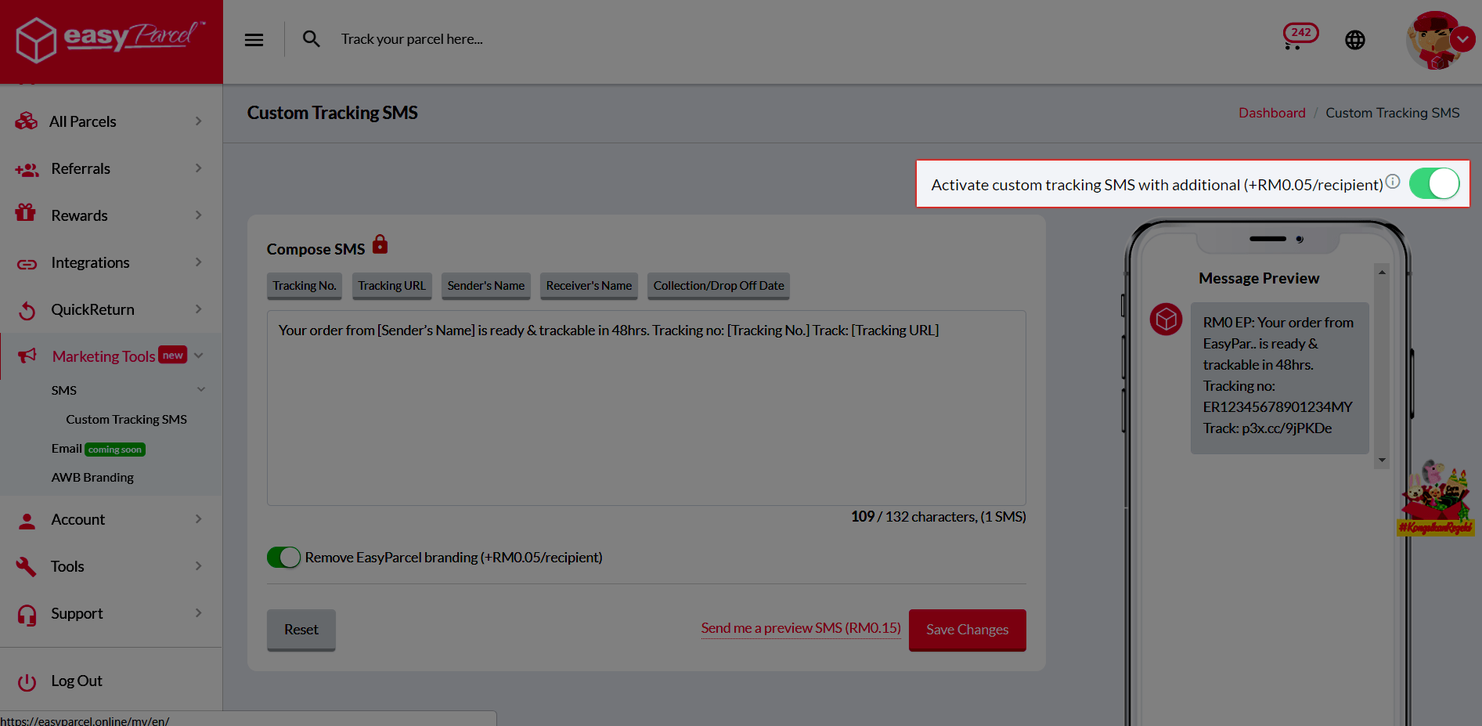Click the EasyParcel logo

(106, 39)
